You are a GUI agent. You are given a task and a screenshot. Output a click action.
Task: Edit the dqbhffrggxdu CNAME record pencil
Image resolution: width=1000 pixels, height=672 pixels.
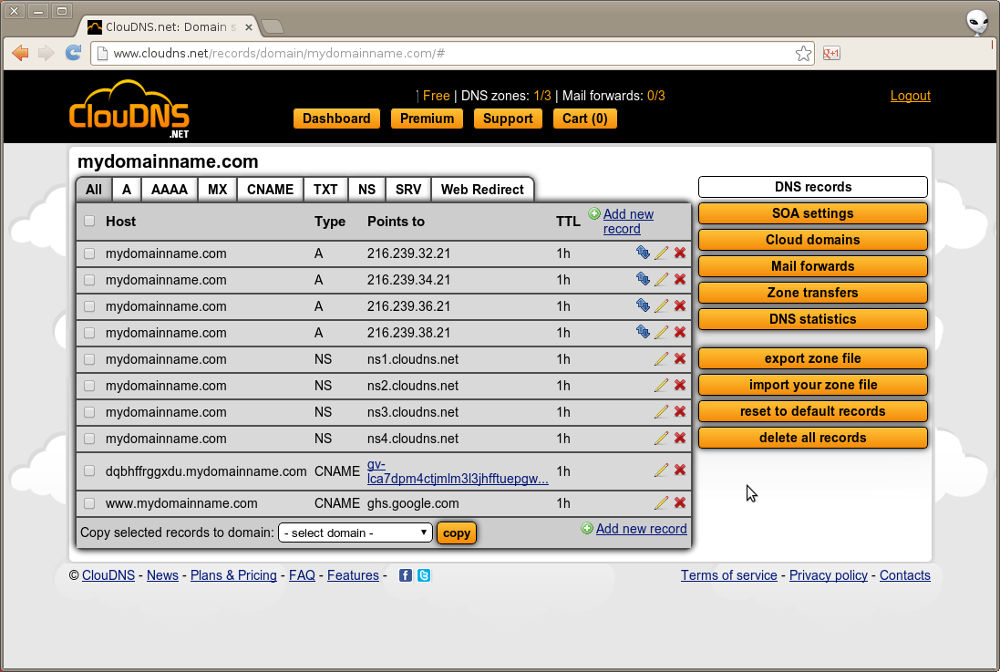point(662,470)
